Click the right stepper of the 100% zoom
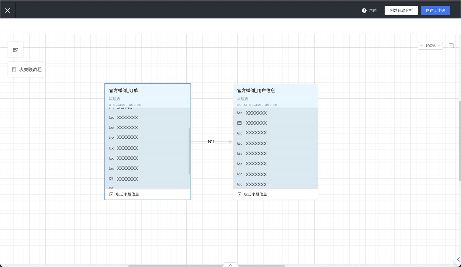The image size is (461, 267). pos(439,46)
